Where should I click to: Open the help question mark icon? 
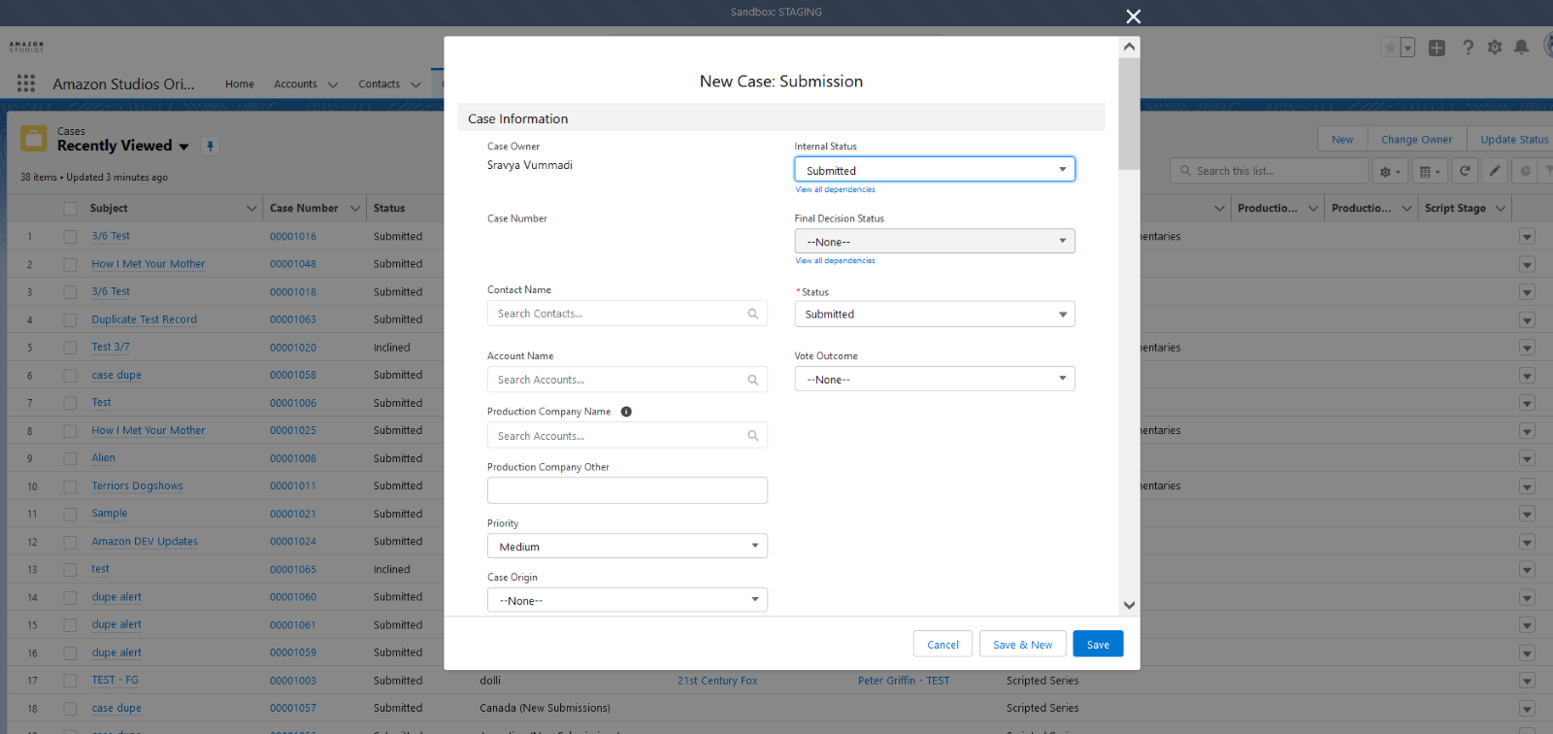1468,48
